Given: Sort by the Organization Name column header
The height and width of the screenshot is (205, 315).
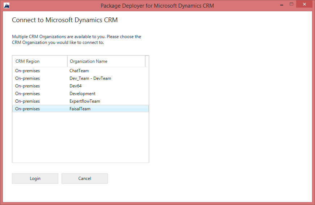Looking at the screenshot, I should click(x=106, y=61).
